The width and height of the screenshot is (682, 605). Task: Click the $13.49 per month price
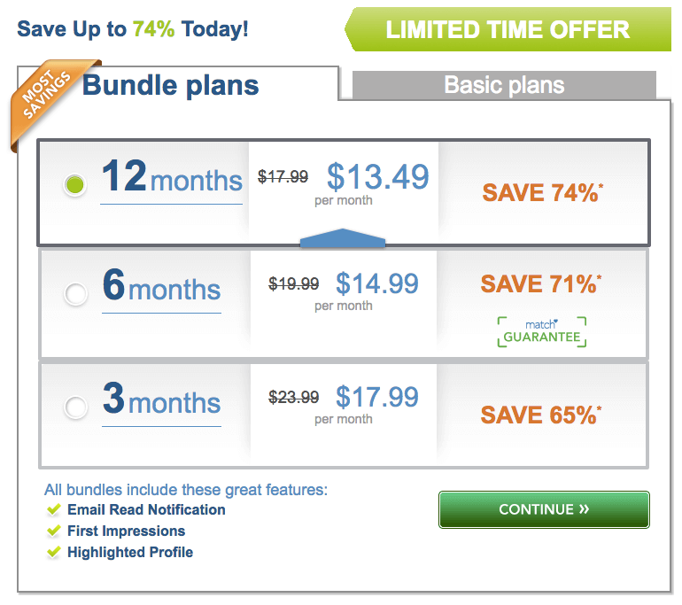377,182
